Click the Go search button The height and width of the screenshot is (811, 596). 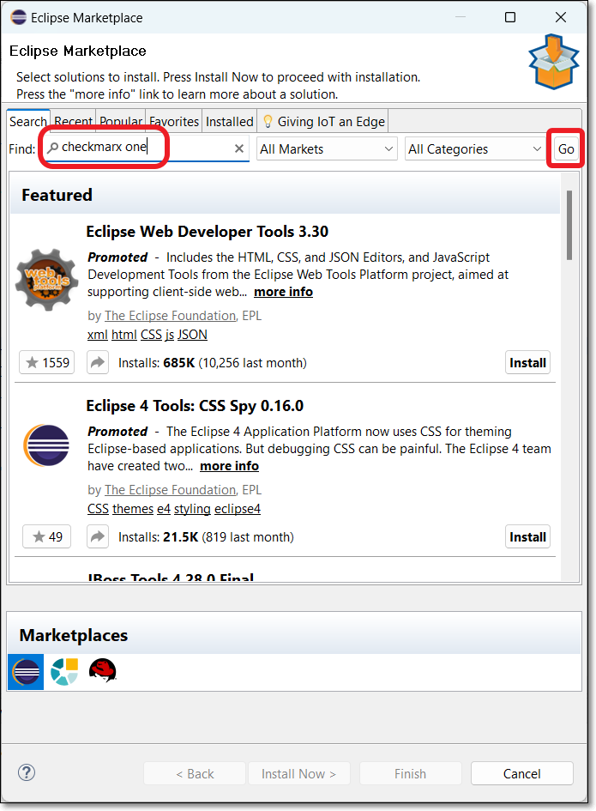pos(566,149)
